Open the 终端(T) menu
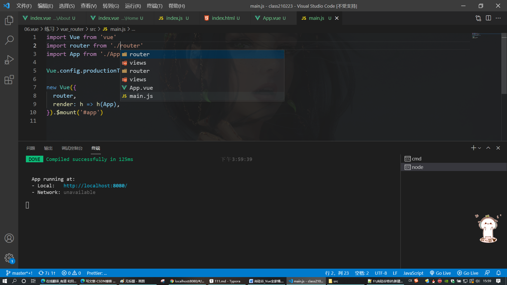Image resolution: width=507 pixels, height=285 pixels. tap(154, 6)
